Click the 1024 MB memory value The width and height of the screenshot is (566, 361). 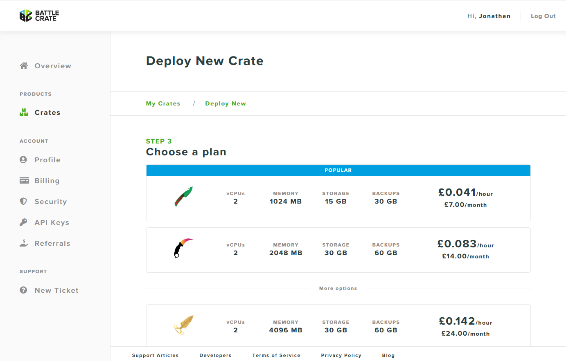coord(286,201)
